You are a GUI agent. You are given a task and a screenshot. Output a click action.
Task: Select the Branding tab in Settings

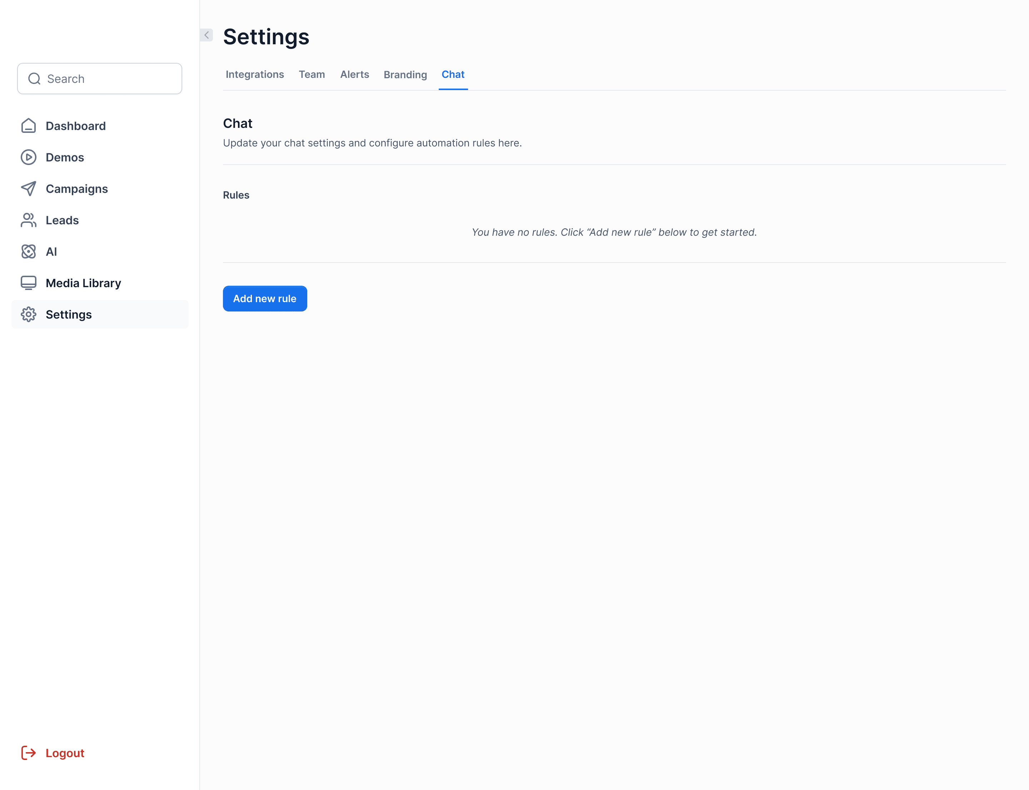[405, 74]
